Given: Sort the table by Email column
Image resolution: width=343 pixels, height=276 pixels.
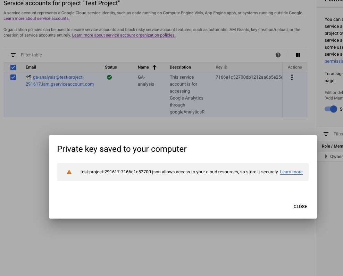Looking at the screenshot, I should point(31,67).
